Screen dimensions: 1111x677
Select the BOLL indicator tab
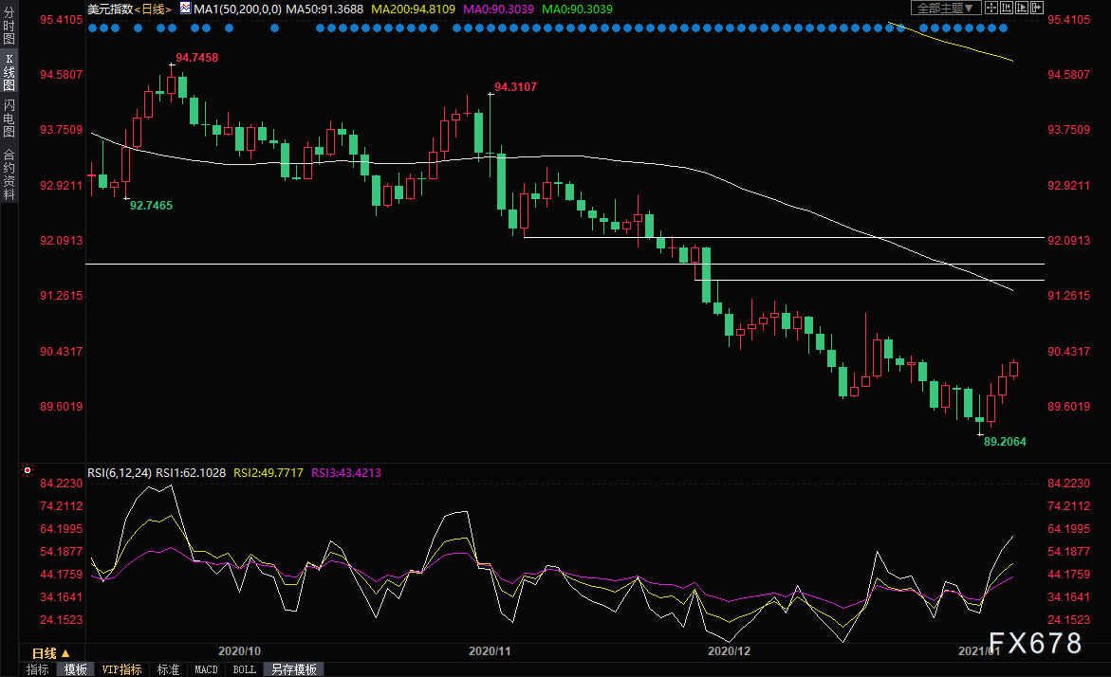(244, 669)
